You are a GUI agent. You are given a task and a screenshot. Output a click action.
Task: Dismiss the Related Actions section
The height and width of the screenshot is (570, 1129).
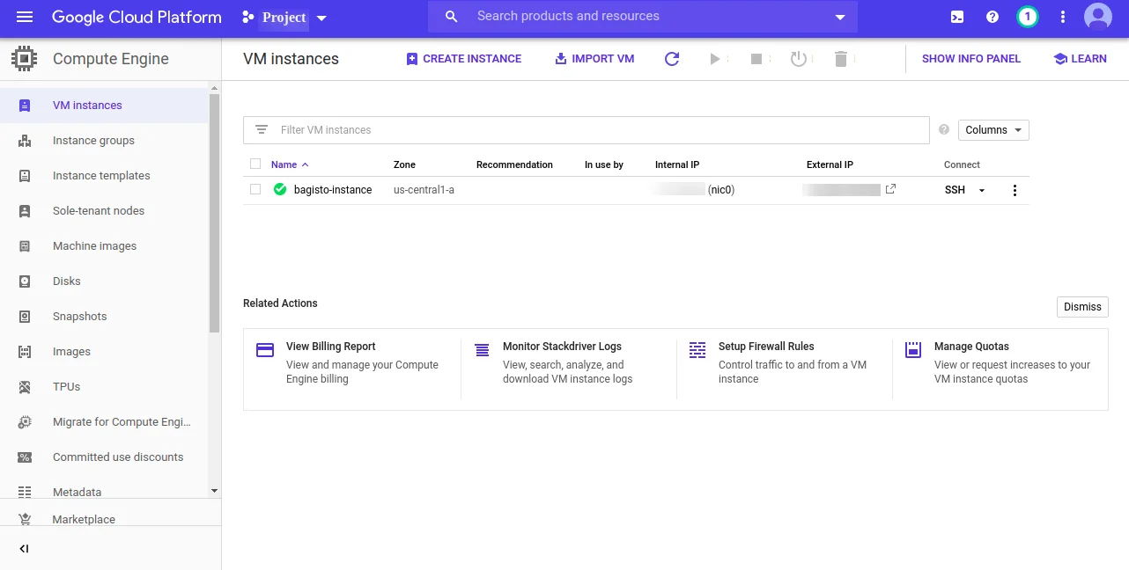coord(1081,307)
